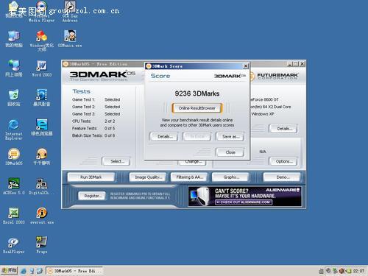The width and height of the screenshot is (368, 276).
Task: Select 3DMark05 Free Edition taskbar button
Action: (74, 271)
